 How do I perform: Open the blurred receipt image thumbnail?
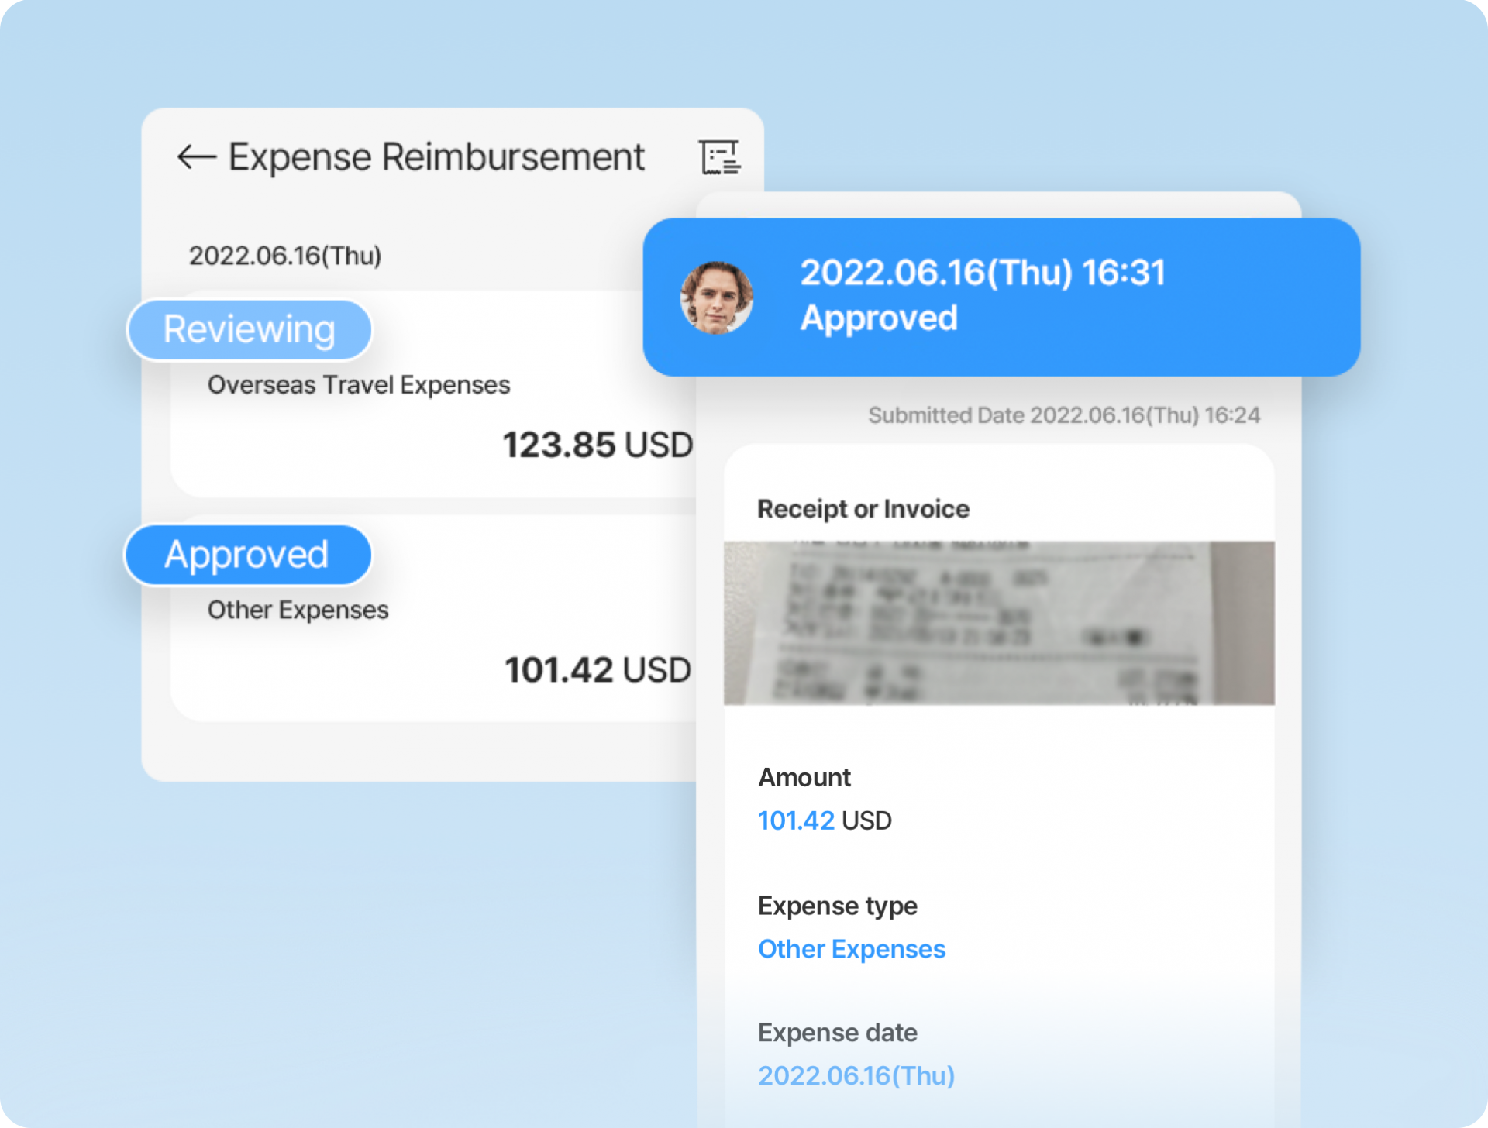pos(998,623)
